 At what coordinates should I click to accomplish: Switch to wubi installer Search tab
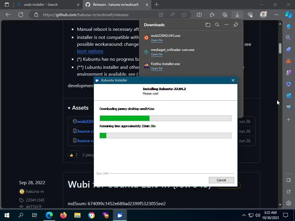point(41,5)
